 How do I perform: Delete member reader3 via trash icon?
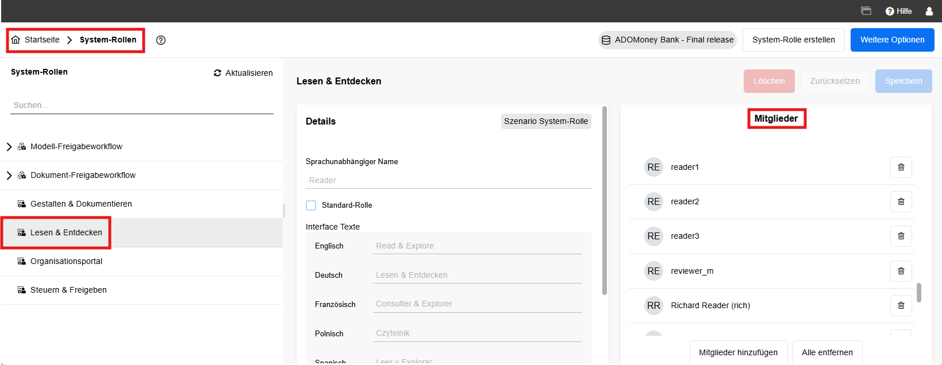pos(901,236)
